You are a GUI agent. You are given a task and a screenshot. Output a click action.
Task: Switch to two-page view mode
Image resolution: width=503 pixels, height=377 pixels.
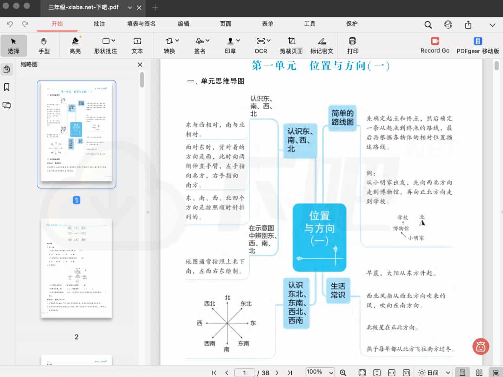tap(480, 372)
